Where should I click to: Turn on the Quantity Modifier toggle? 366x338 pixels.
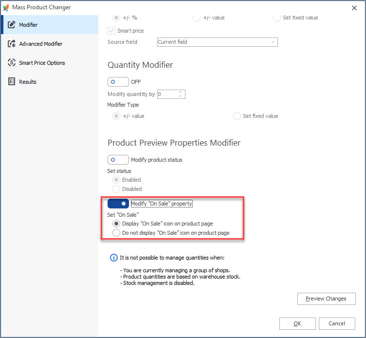point(118,82)
